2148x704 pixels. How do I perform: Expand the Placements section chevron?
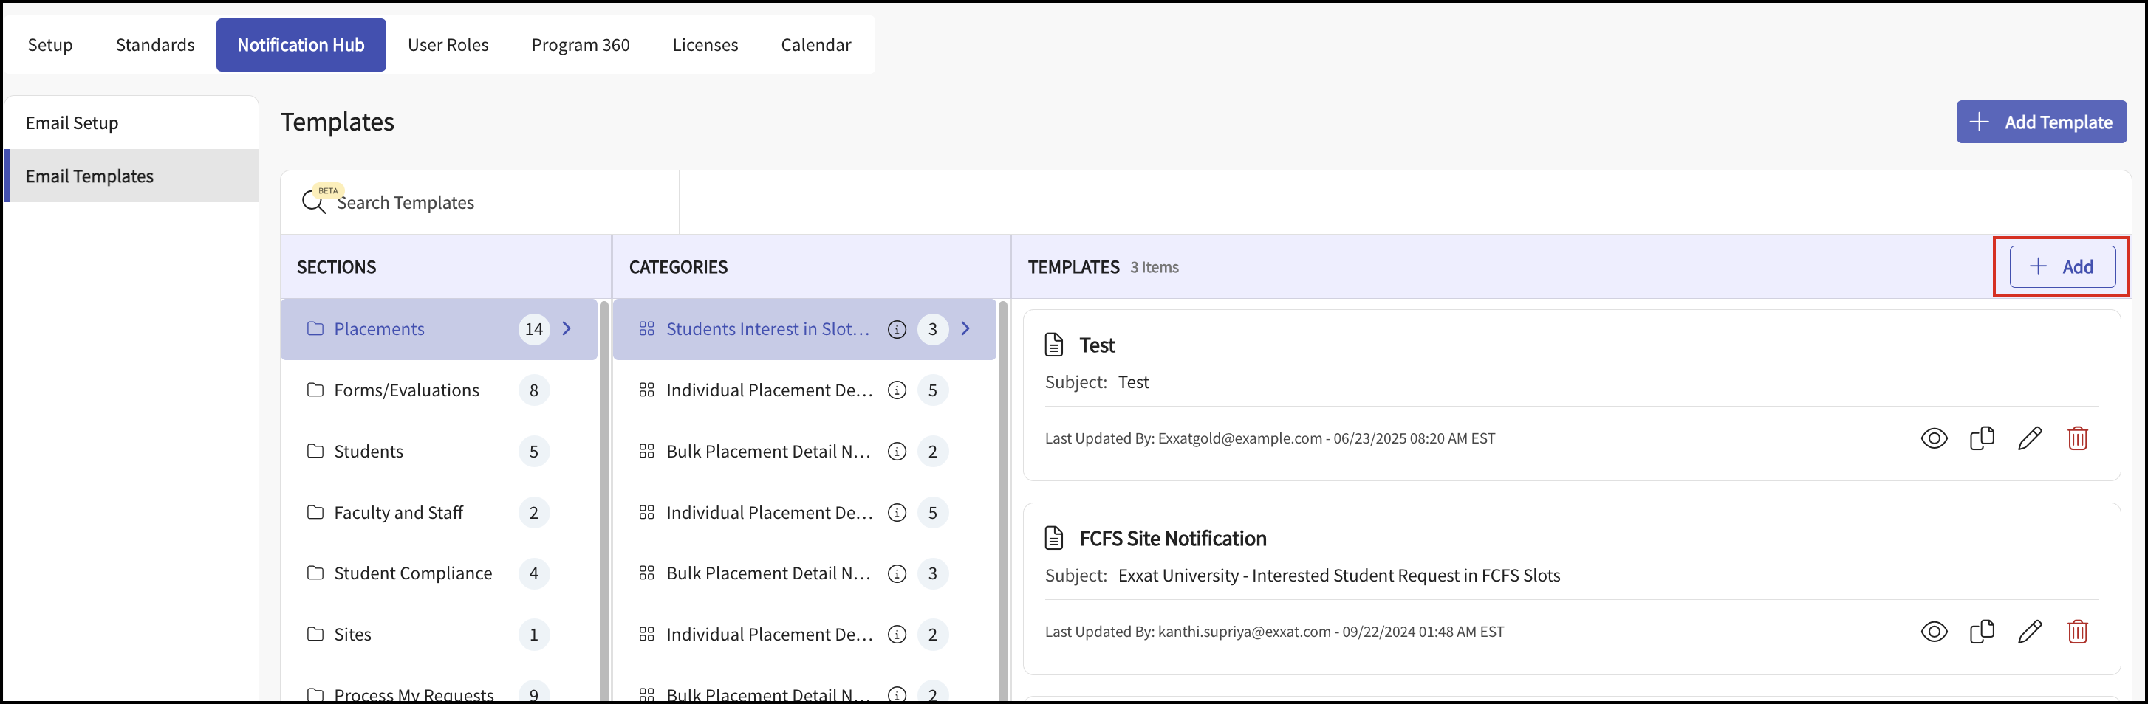(x=567, y=329)
